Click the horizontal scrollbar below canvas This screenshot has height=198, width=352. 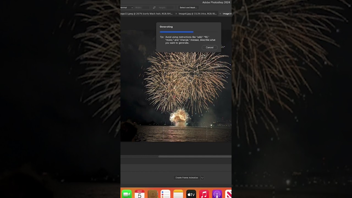195,156
